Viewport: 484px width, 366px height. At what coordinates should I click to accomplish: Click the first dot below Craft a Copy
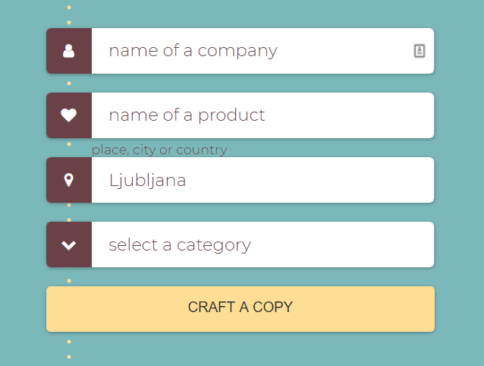[69, 342]
